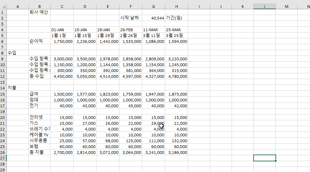Click the 총 지출 row label
Viewport: 310px width, 172px height.
(39, 152)
